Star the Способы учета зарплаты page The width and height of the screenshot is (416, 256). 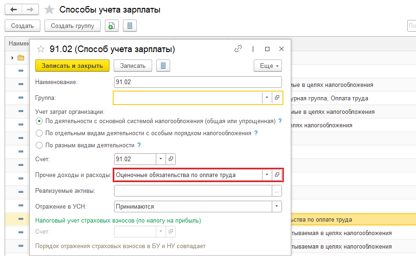click(48, 9)
